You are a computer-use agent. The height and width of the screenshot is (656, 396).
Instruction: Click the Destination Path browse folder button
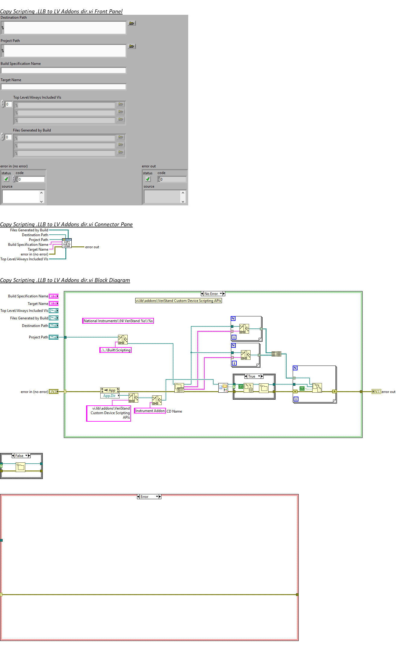pos(132,23)
